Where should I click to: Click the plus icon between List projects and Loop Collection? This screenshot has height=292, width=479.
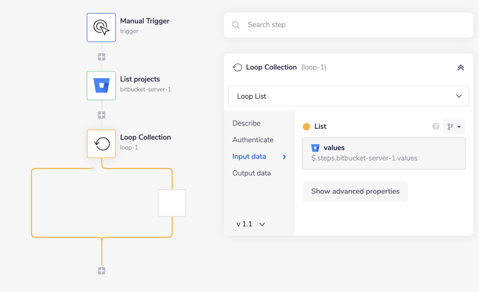click(x=101, y=114)
